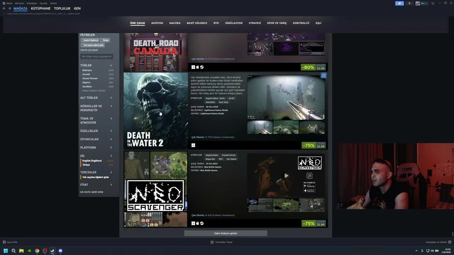Open the Death Road to Canada cover image
The height and width of the screenshot is (255, 454).
[x=156, y=52]
